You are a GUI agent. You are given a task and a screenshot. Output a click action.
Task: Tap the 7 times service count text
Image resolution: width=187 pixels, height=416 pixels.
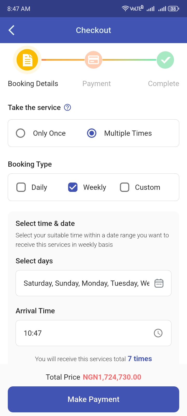pyautogui.click(x=140, y=359)
